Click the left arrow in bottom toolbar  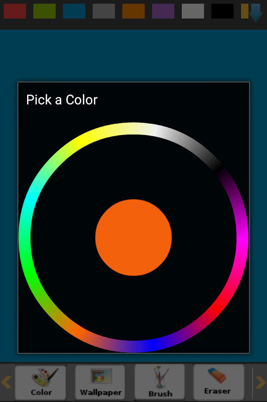tap(7, 382)
